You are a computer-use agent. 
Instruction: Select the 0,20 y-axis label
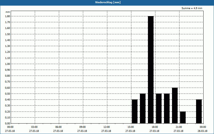coord(7,111)
